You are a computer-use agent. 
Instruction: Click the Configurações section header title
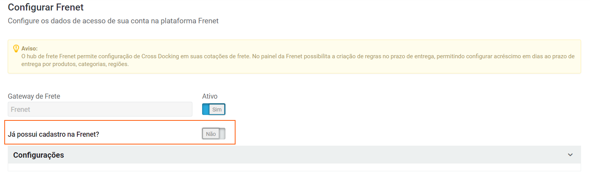[38, 155]
